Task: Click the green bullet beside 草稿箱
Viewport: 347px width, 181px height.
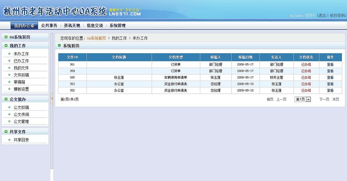Action: click(9, 82)
